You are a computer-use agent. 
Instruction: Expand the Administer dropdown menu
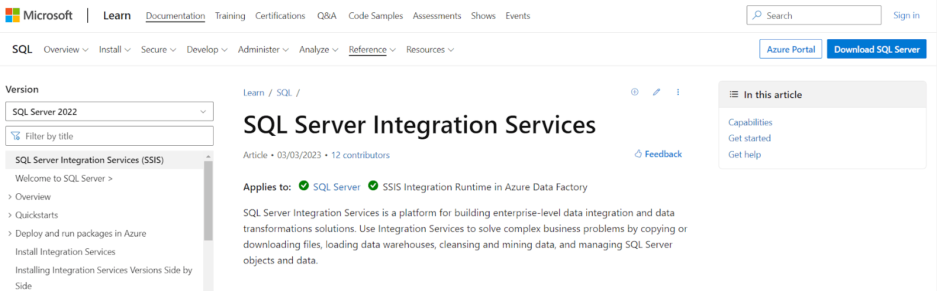pos(264,50)
